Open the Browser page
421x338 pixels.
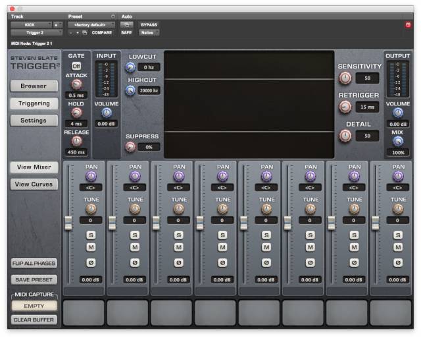click(34, 86)
